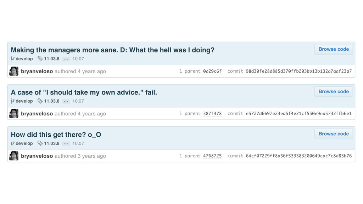Browse code for "How did this get there" commit

click(x=334, y=134)
